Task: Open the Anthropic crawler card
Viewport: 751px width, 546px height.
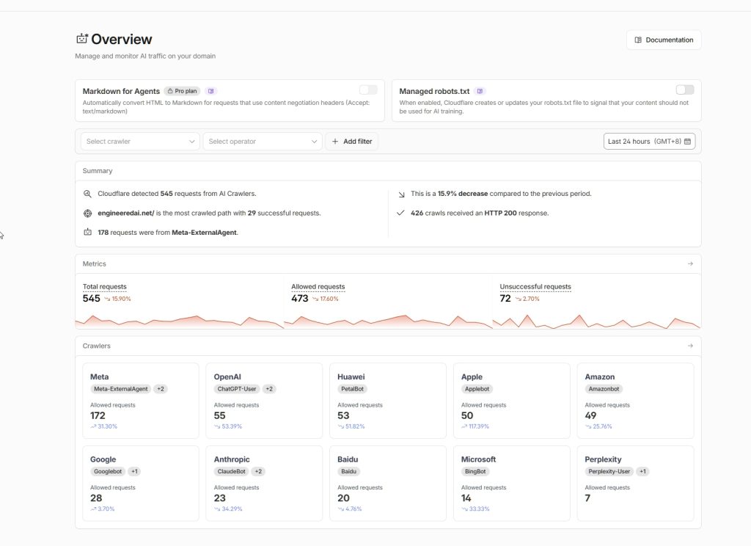Action: pos(264,483)
